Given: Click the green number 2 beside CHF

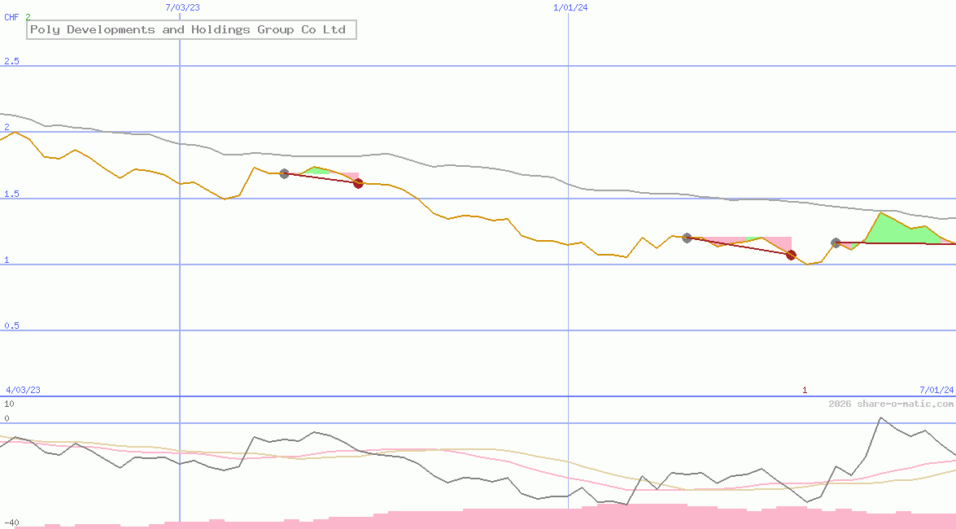Looking at the screenshot, I should (x=28, y=17).
